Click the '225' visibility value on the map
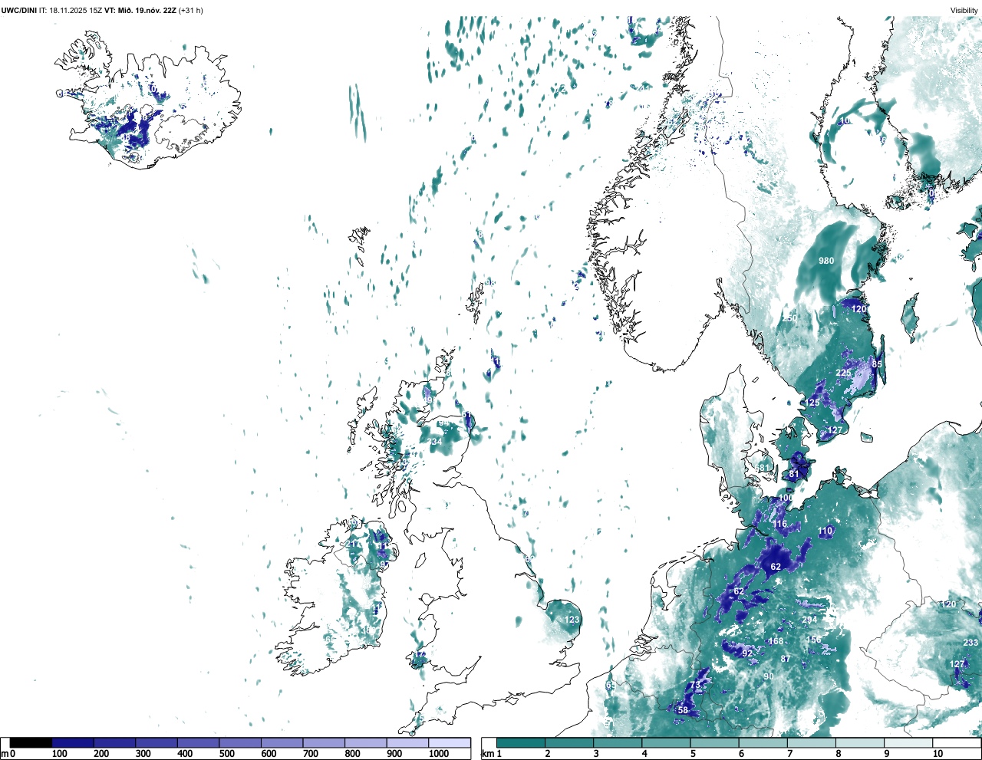The image size is (982, 760). [843, 373]
